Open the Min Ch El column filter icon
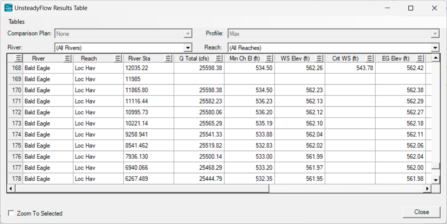The width and height of the screenshot is (447, 224). [x=269, y=58]
